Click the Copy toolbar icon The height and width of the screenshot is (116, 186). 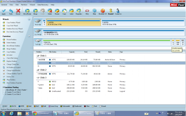(x=64, y=11)
